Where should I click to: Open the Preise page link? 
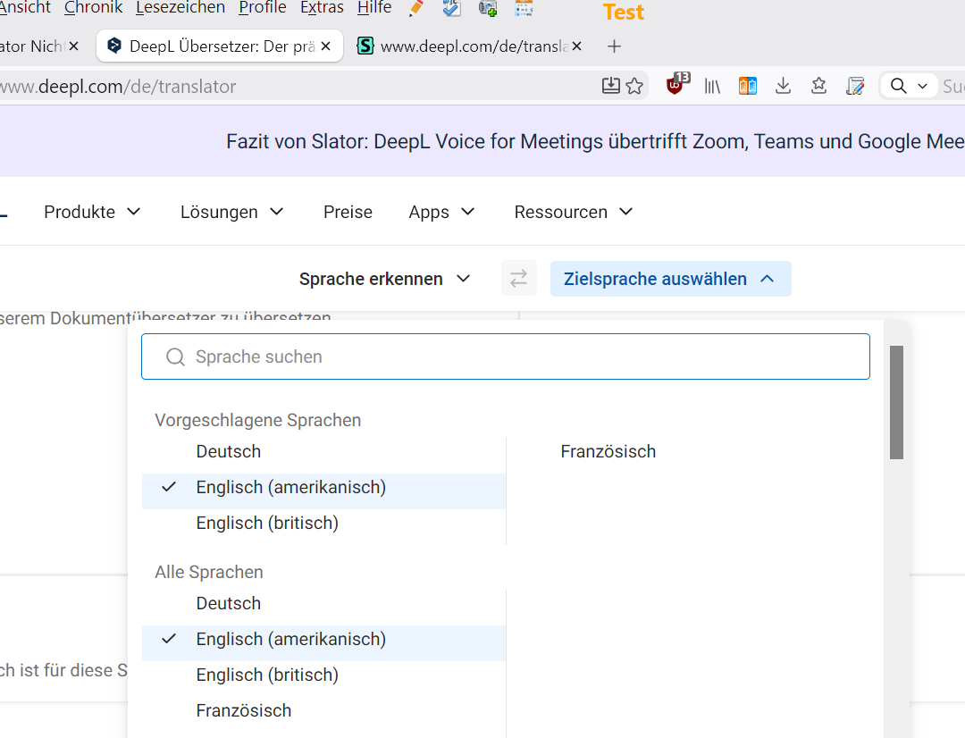[x=348, y=212]
